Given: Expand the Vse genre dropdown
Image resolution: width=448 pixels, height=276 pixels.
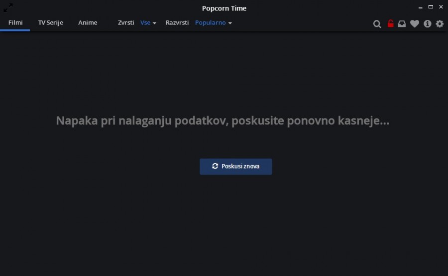Looking at the screenshot, I should point(148,23).
